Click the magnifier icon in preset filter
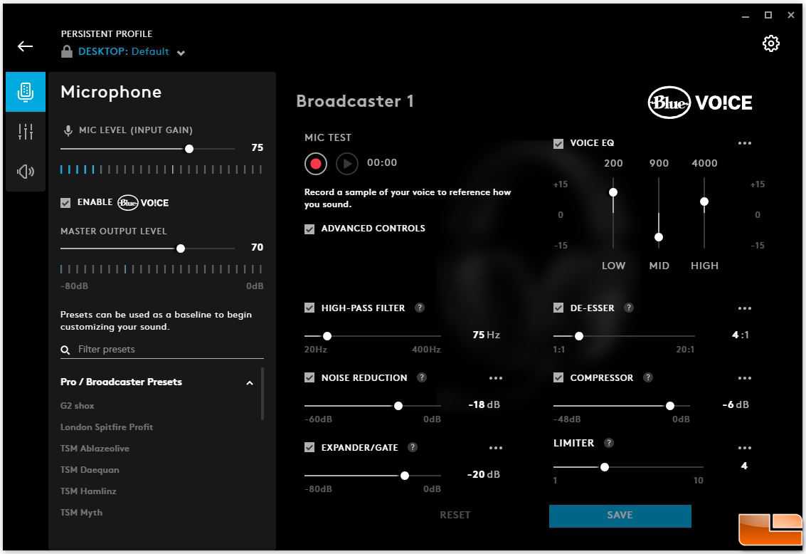Screen dimensions: 806x554 65,350
